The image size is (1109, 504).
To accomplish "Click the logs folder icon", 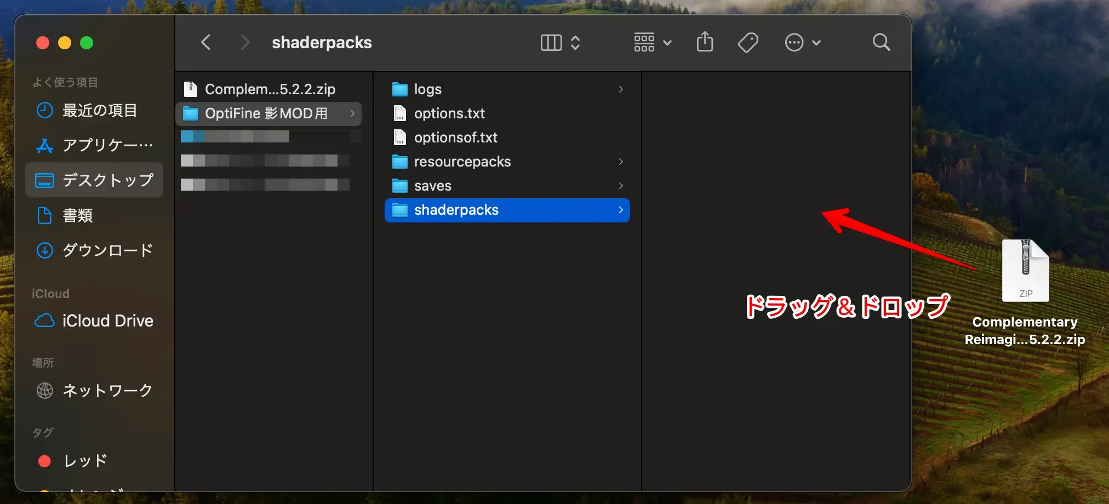I will point(400,89).
